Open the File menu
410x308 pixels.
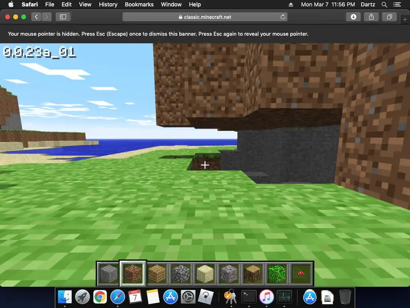click(x=49, y=4)
